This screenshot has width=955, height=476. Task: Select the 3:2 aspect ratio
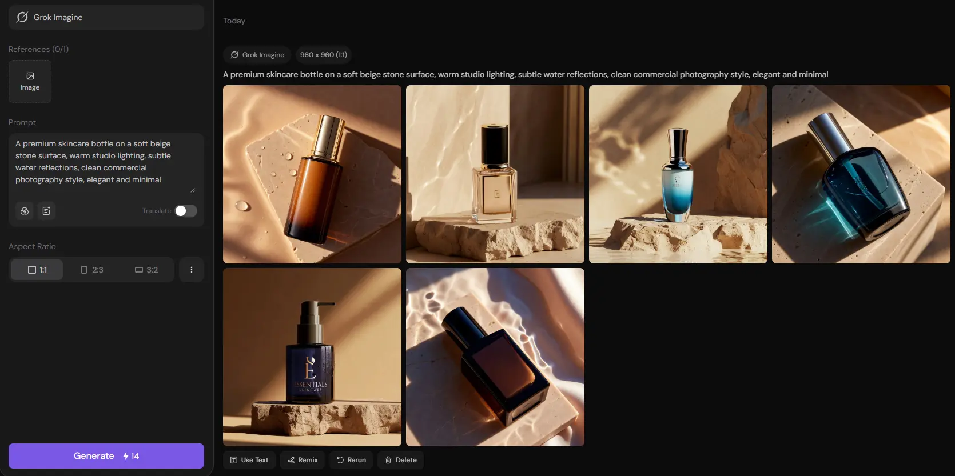[x=146, y=270]
